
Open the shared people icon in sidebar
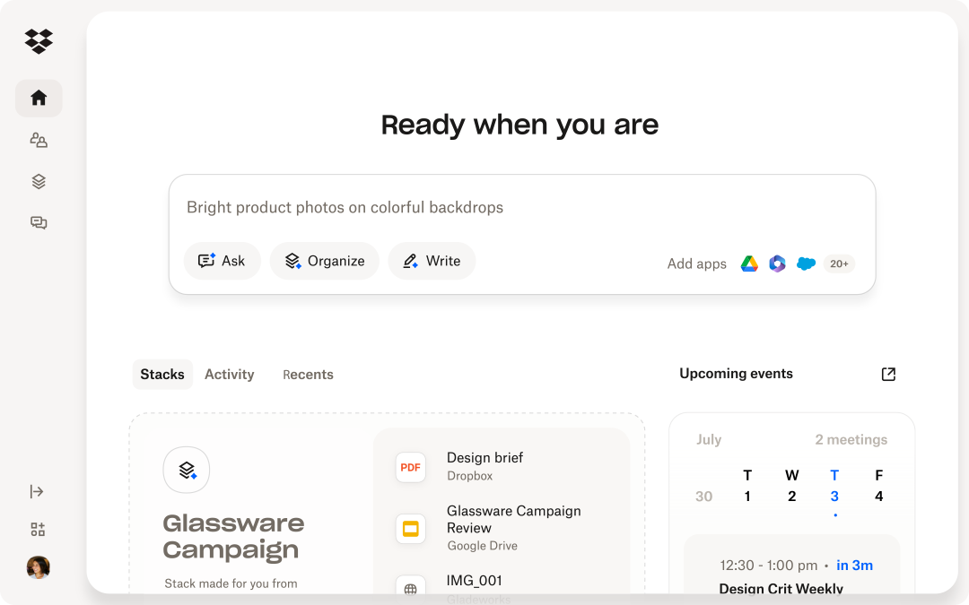pyautogui.click(x=39, y=140)
